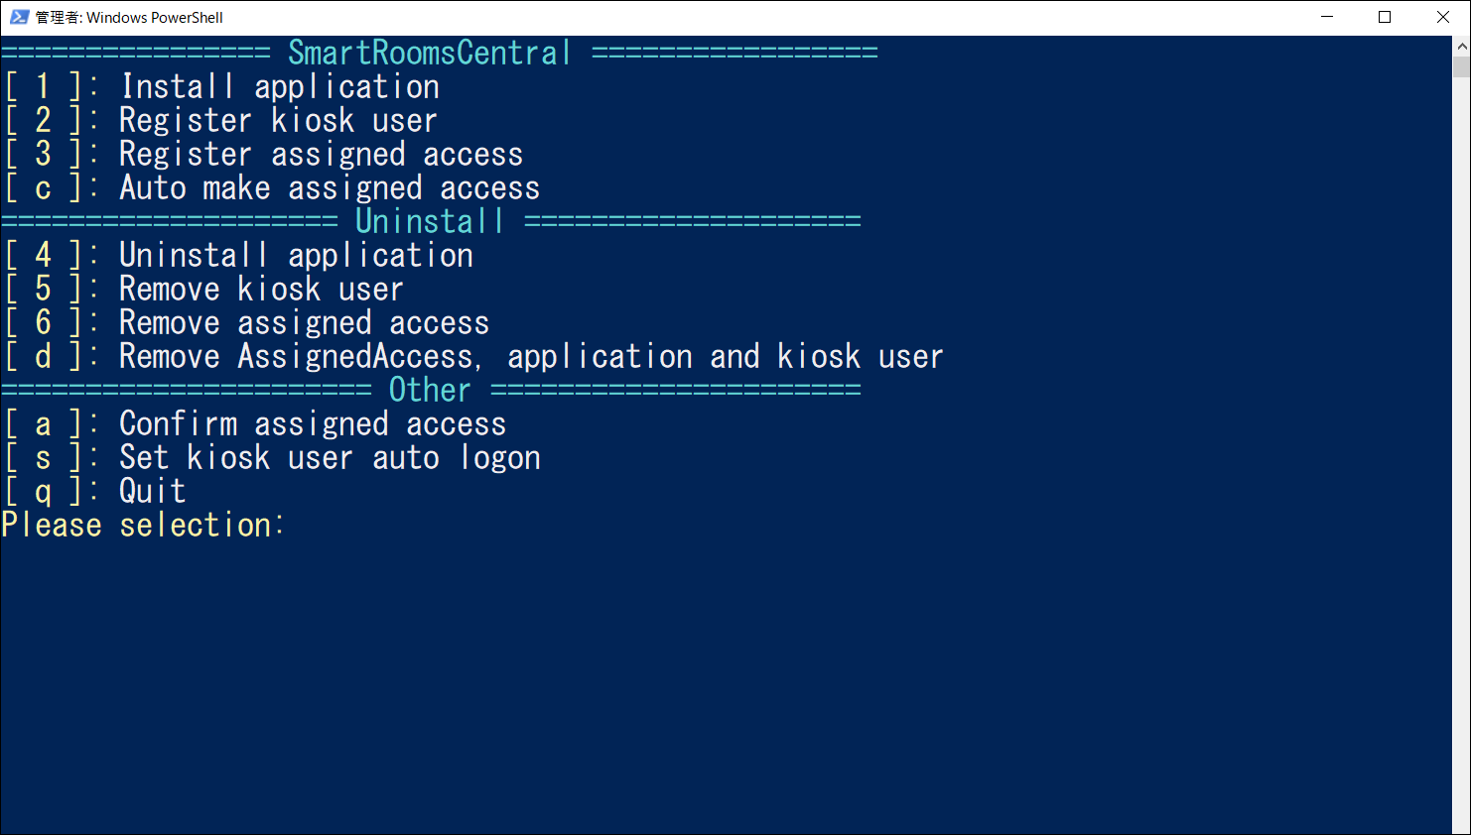Click the 'Install application' menu line

[x=279, y=87]
